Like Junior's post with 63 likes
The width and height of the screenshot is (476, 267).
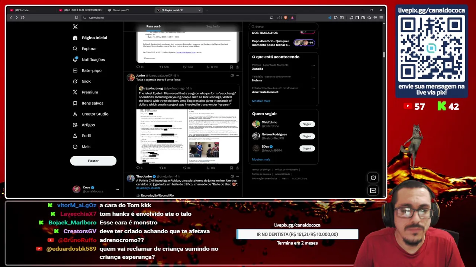point(187,168)
